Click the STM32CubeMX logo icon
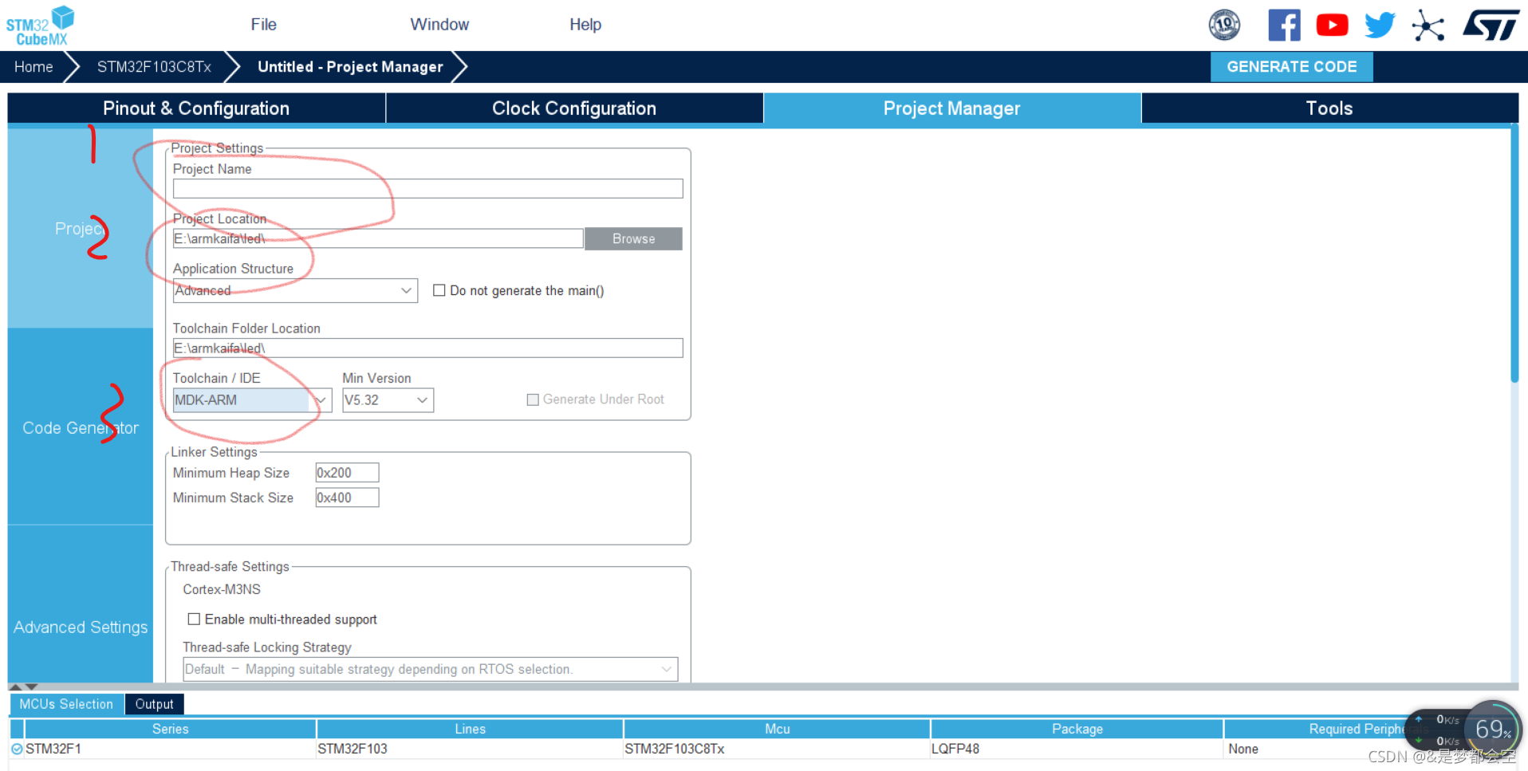Image resolution: width=1528 pixels, height=771 pixels. (x=40, y=26)
